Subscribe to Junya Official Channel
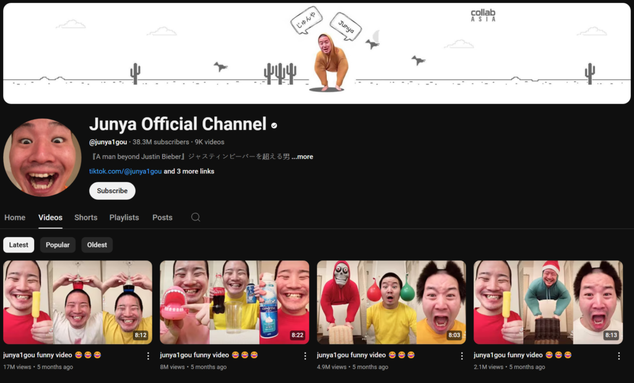This screenshot has height=383, width=634. [x=112, y=191]
